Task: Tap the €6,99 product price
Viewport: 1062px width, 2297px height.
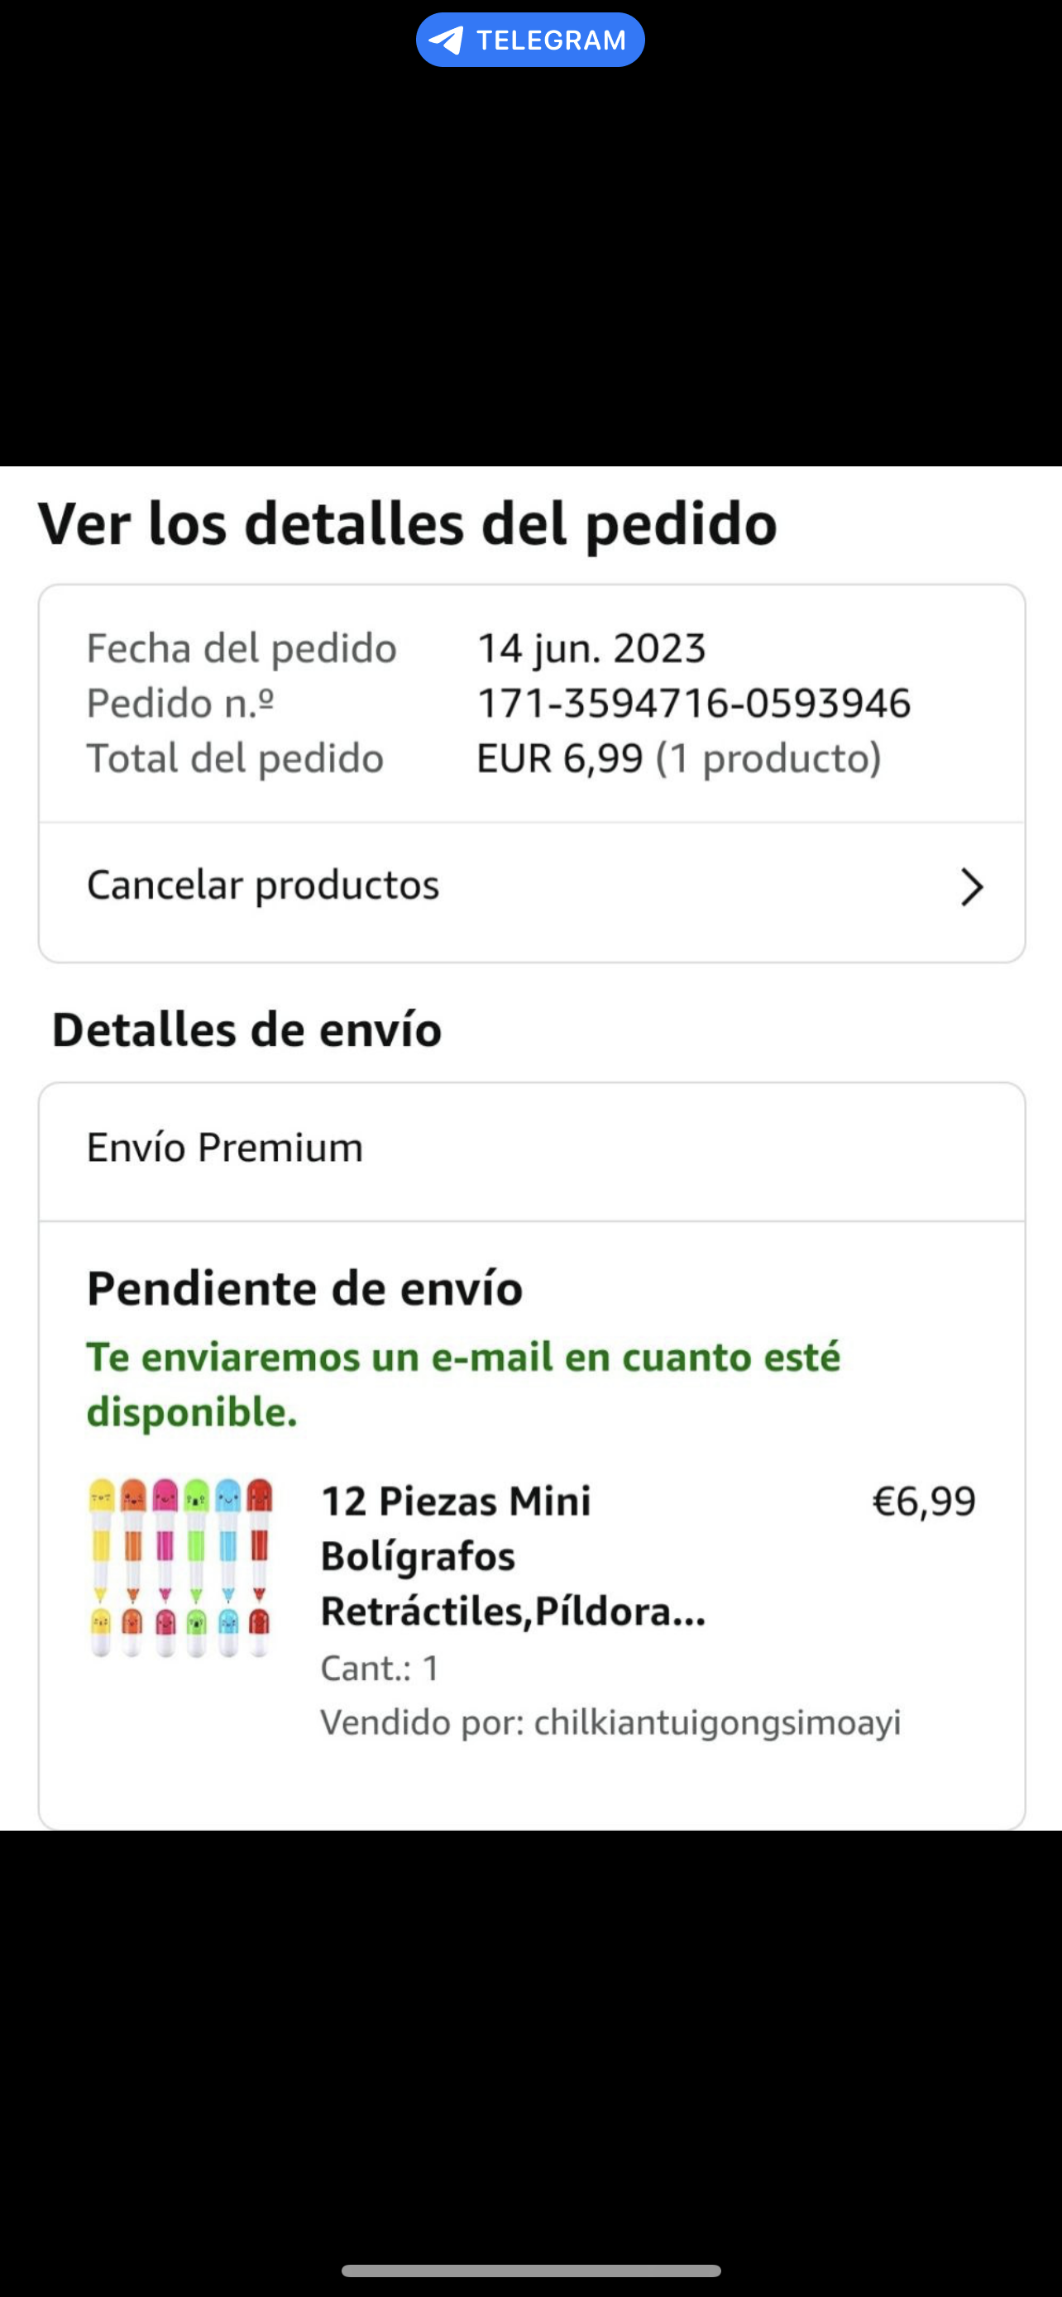Action: click(924, 1502)
